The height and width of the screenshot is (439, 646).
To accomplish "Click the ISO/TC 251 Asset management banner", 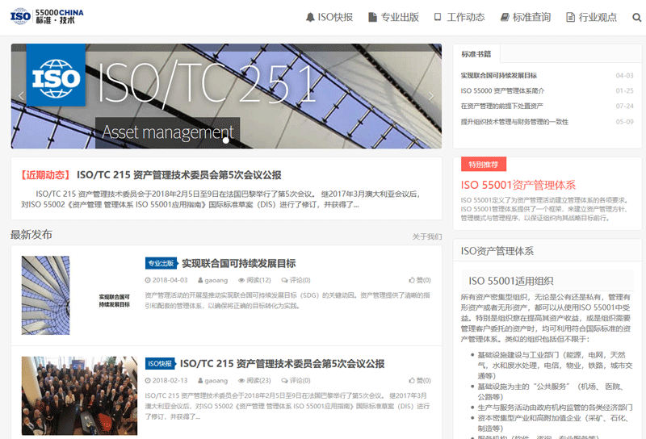I will [226, 96].
